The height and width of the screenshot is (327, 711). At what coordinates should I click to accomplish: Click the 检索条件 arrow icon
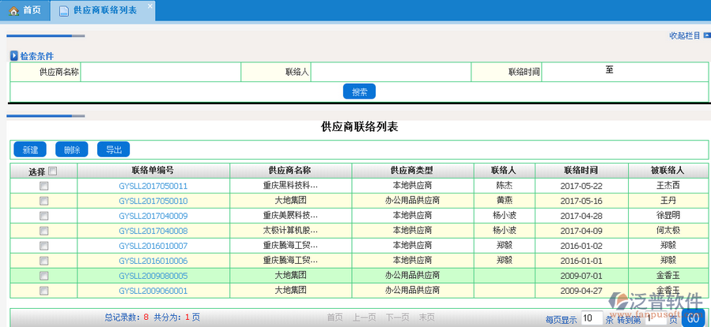click(x=13, y=56)
